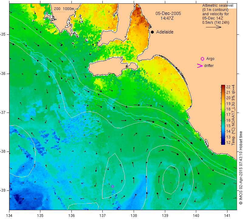
Task: Click the '0.5m/s (1kt 24h)' text
Action: point(216,22)
